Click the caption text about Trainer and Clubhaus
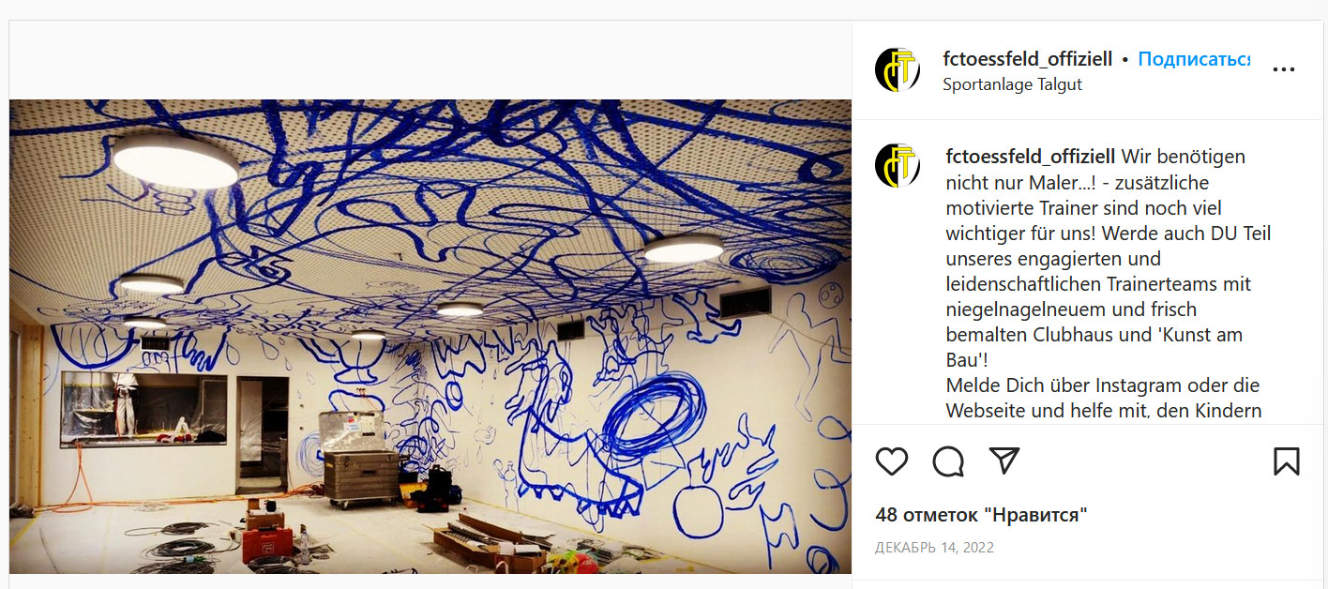 tap(1109, 283)
